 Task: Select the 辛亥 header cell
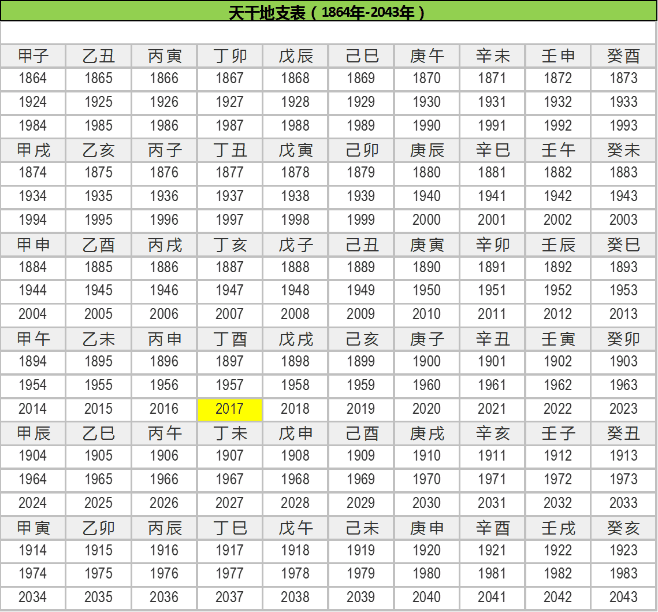coord(492,433)
